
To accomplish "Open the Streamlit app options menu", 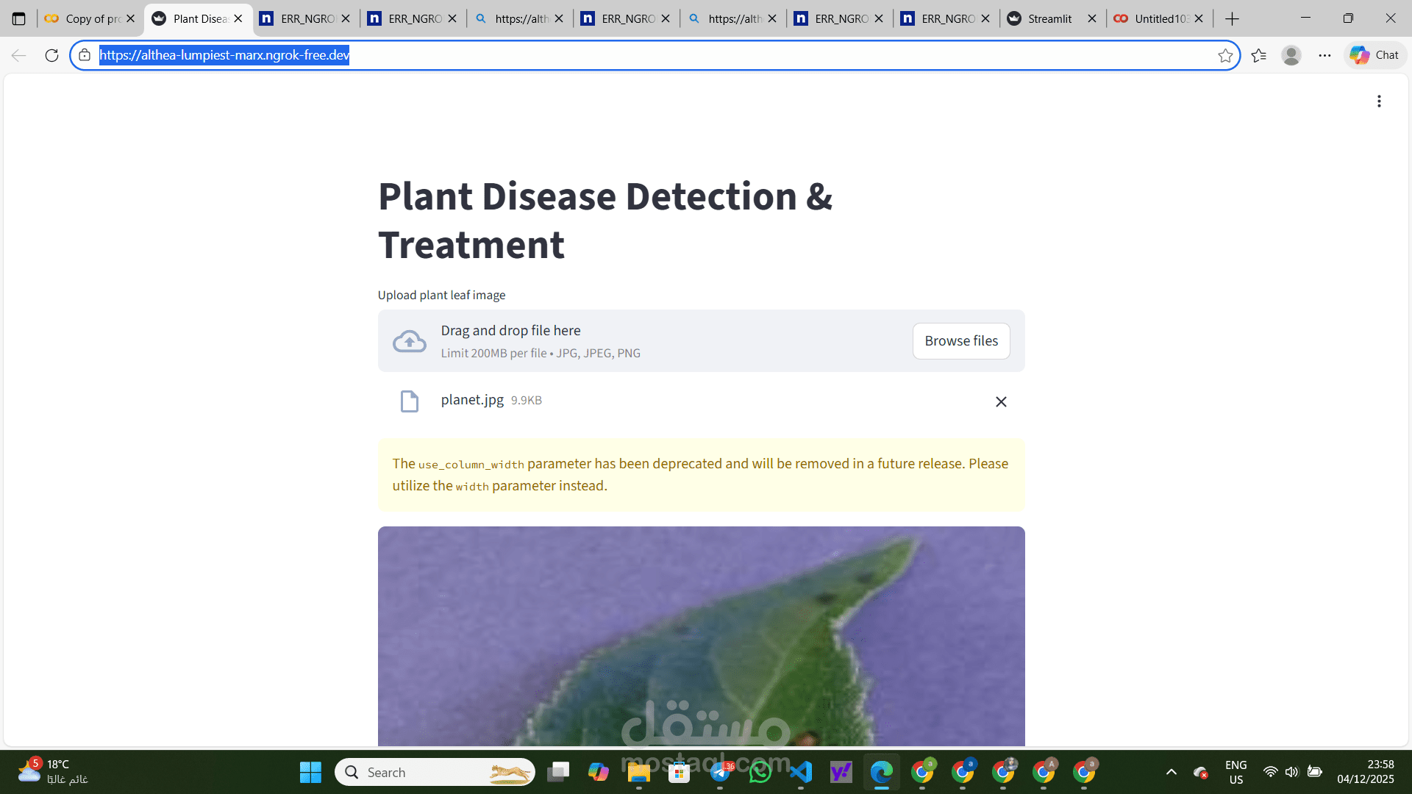I will click(1379, 101).
